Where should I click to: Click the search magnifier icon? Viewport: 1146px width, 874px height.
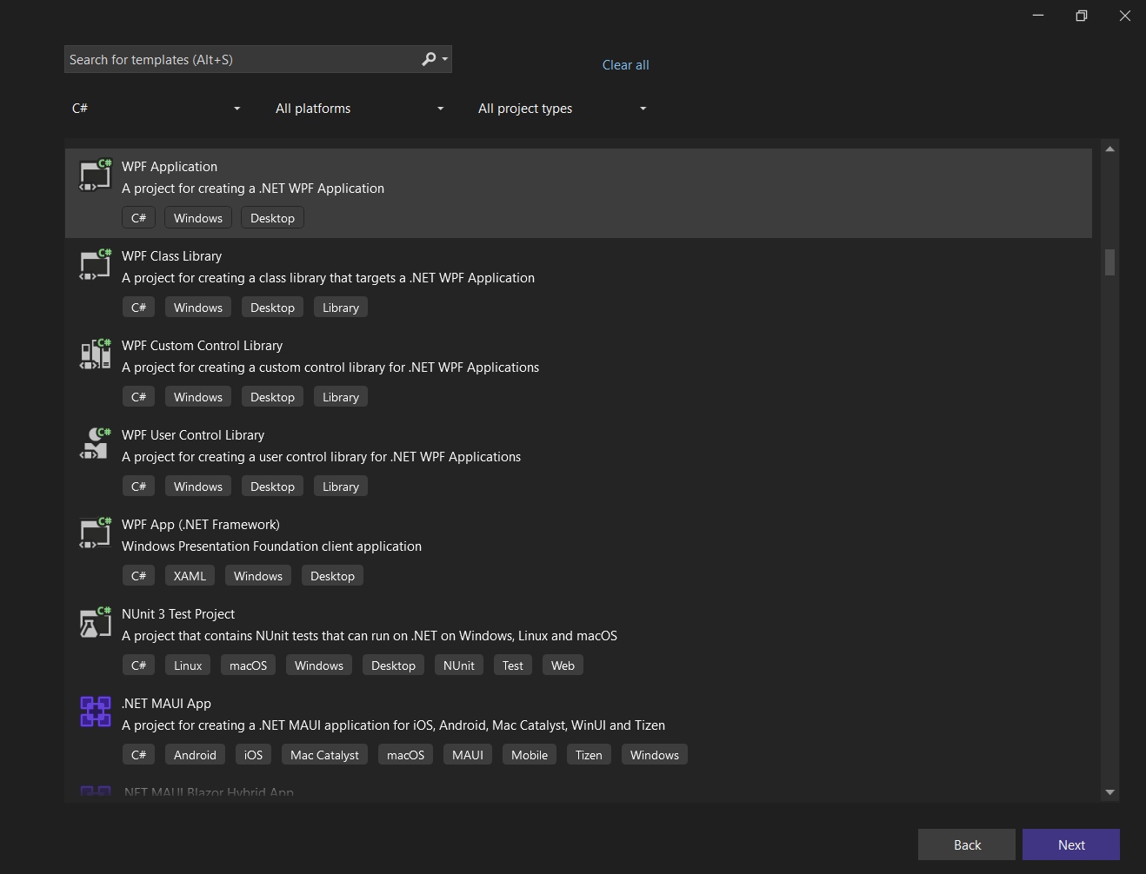(429, 59)
